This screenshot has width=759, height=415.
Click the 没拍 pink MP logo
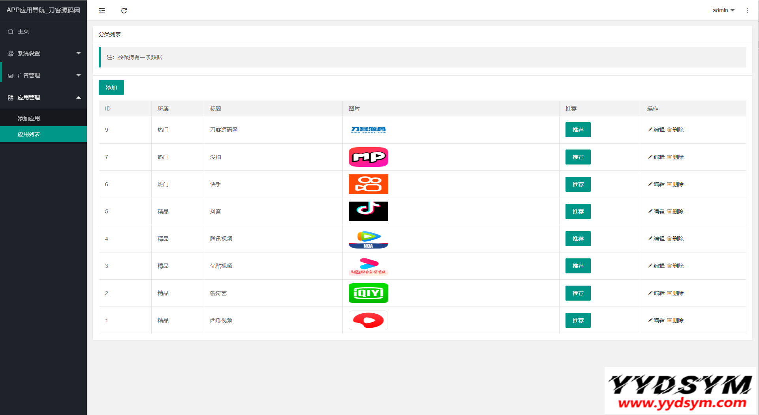pyautogui.click(x=368, y=157)
